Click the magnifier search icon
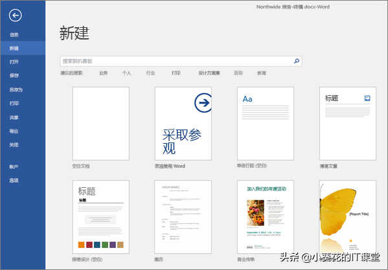The image size is (388, 270). 297,61
